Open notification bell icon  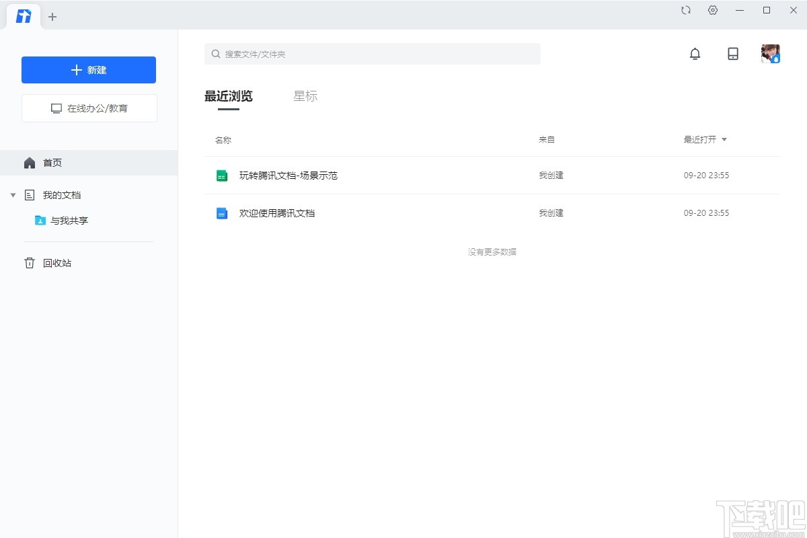pyautogui.click(x=695, y=54)
